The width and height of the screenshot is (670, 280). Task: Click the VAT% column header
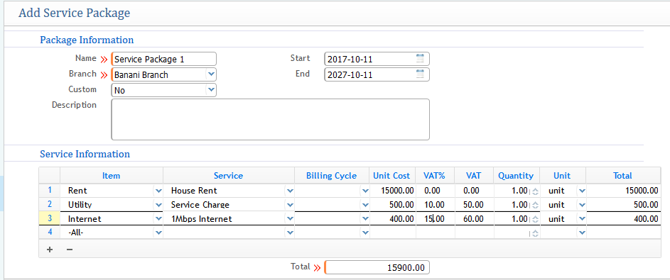point(435,176)
